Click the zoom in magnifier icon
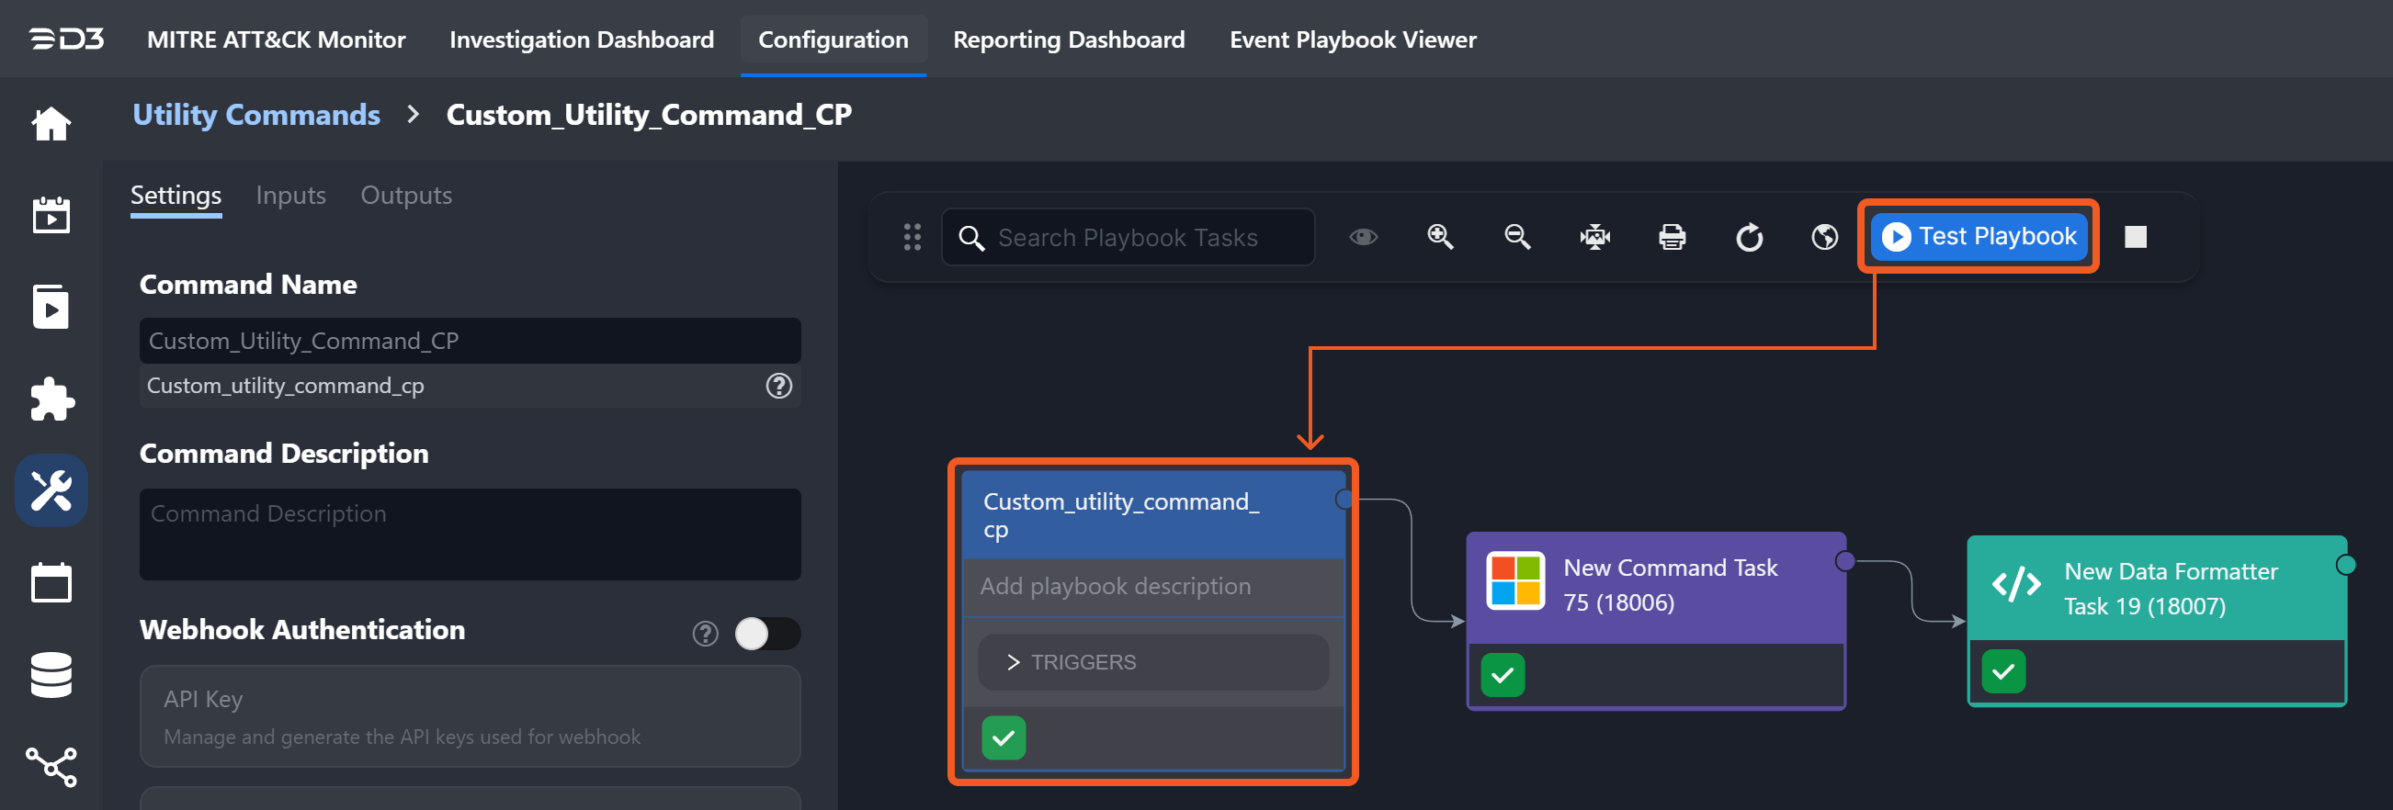Viewport: 2393px width, 810px height. pyautogui.click(x=1440, y=238)
